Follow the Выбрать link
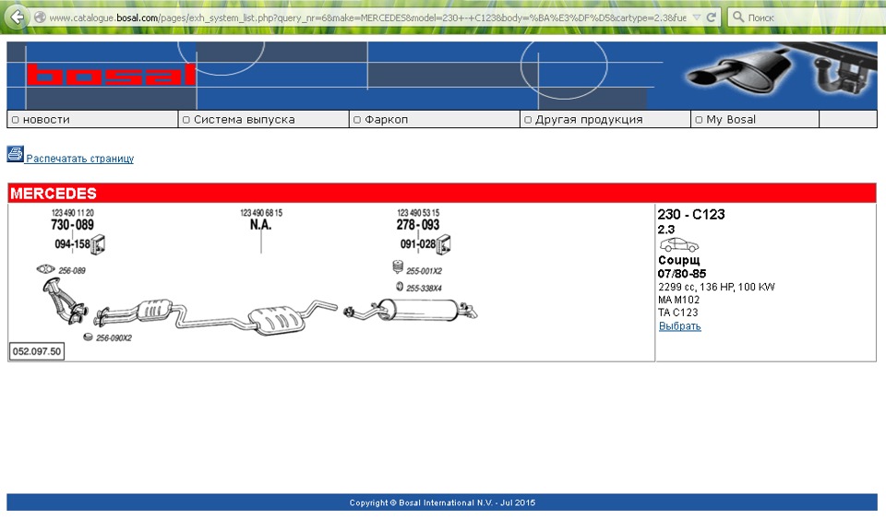This screenshot has width=886, height=520. click(x=680, y=325)
